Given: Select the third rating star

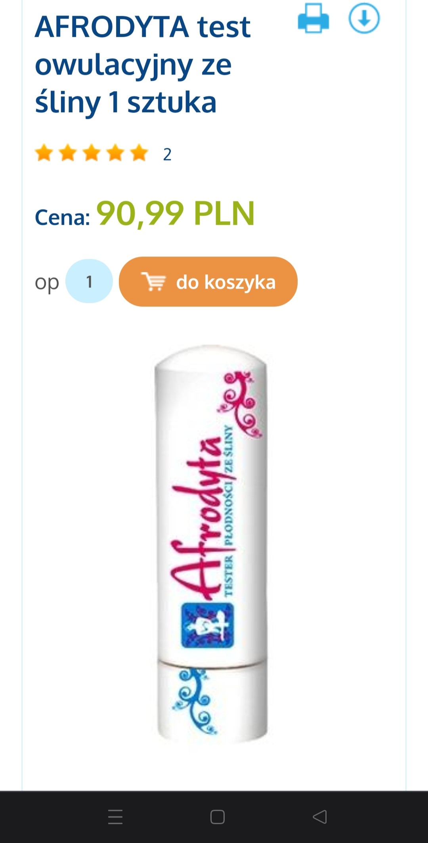Looking at the screenshot, I should pos(92,153).
